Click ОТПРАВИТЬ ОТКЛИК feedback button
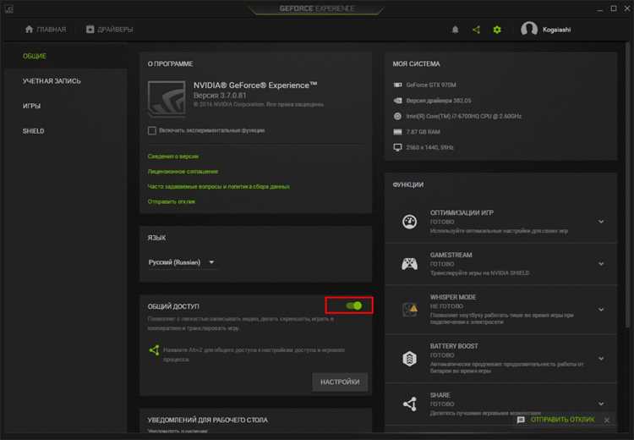Viewport: 634px width, 440px height. point(562,420)
